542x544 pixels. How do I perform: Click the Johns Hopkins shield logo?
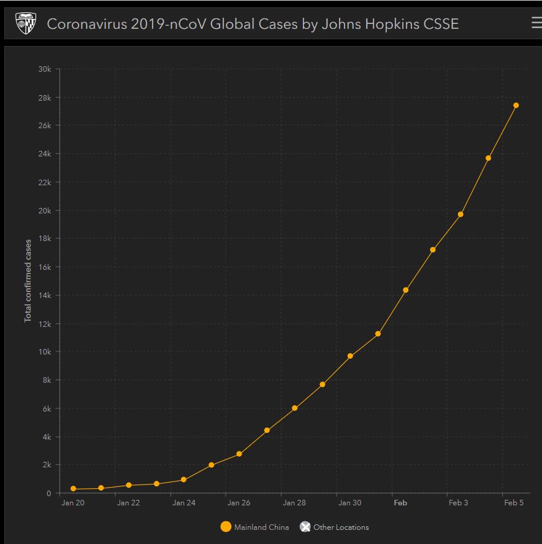[26, 23]
